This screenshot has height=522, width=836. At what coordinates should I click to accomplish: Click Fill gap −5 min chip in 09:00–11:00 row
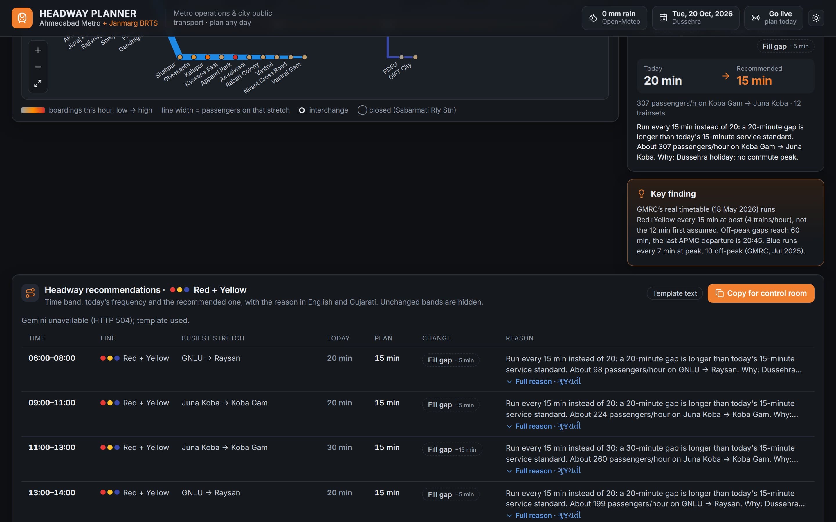451,405
